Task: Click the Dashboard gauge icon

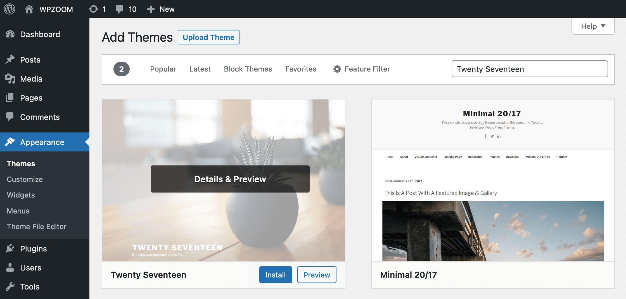Action: 10,34
